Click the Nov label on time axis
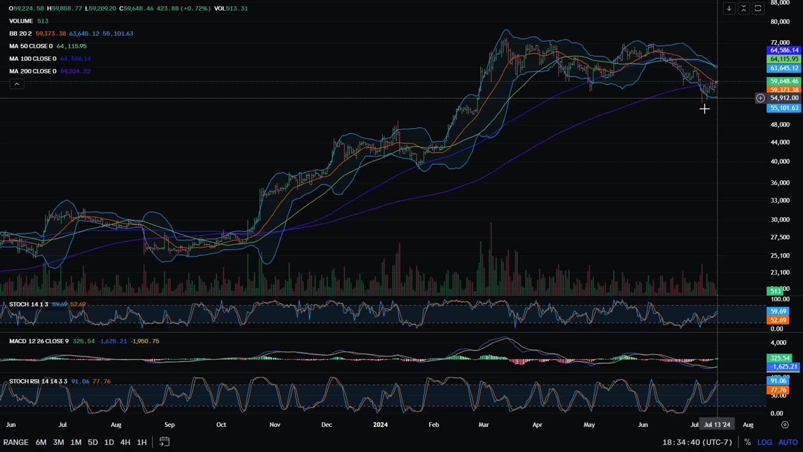803x452 pixels. (x=275, y=425)
